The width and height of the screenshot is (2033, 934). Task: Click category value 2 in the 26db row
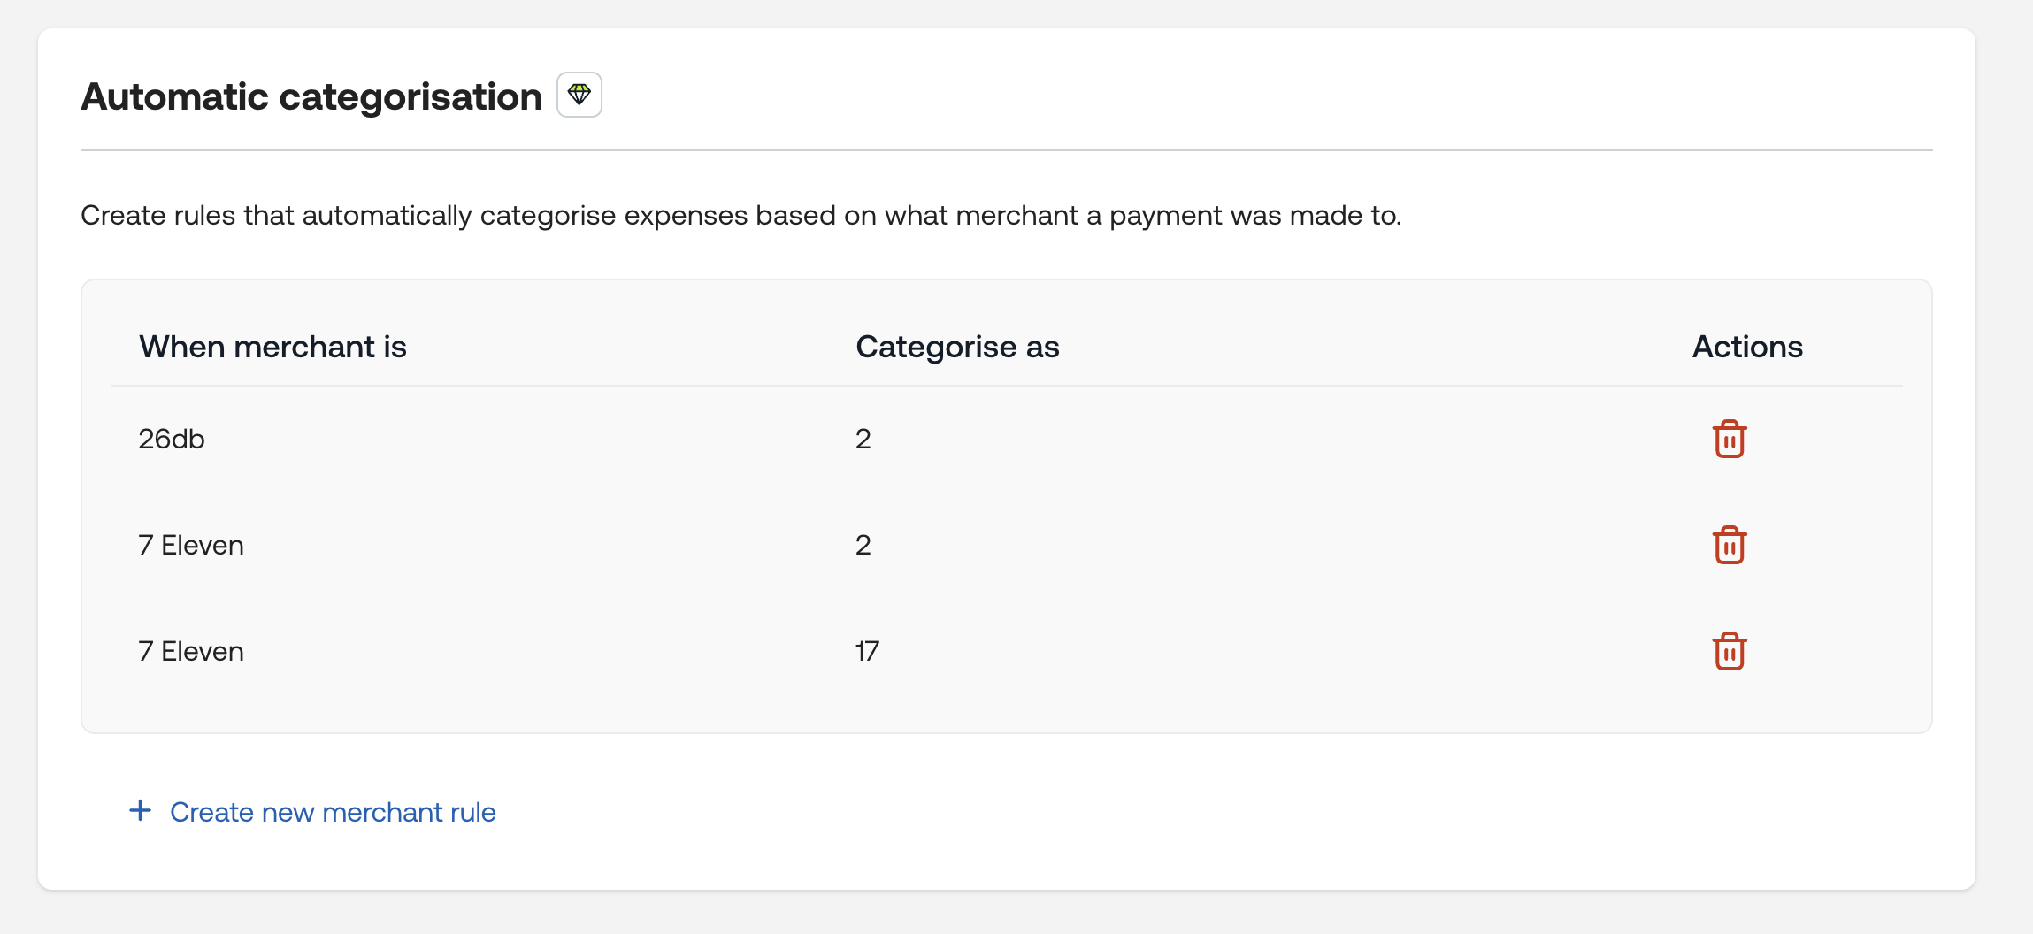tap(863, 439)
